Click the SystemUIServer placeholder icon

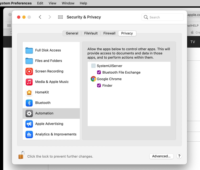93,66
